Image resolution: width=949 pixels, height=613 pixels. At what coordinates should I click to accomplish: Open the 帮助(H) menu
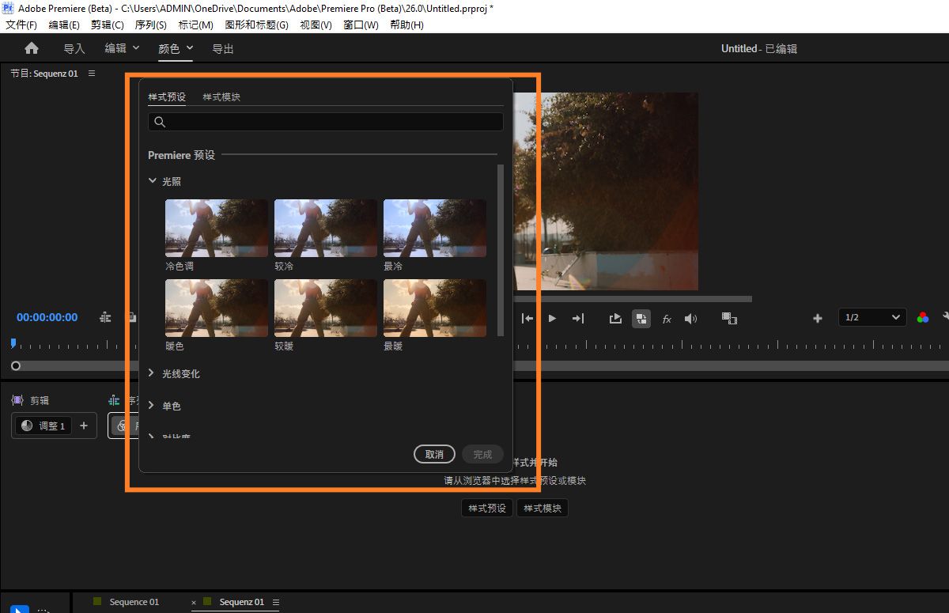click(406, 25)
